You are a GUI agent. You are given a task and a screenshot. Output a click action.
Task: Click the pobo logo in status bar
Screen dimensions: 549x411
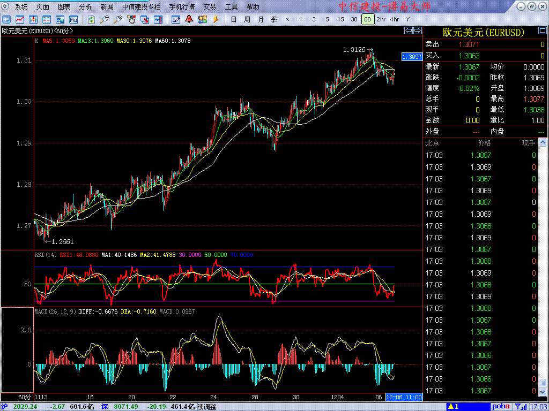pos(502,407)
